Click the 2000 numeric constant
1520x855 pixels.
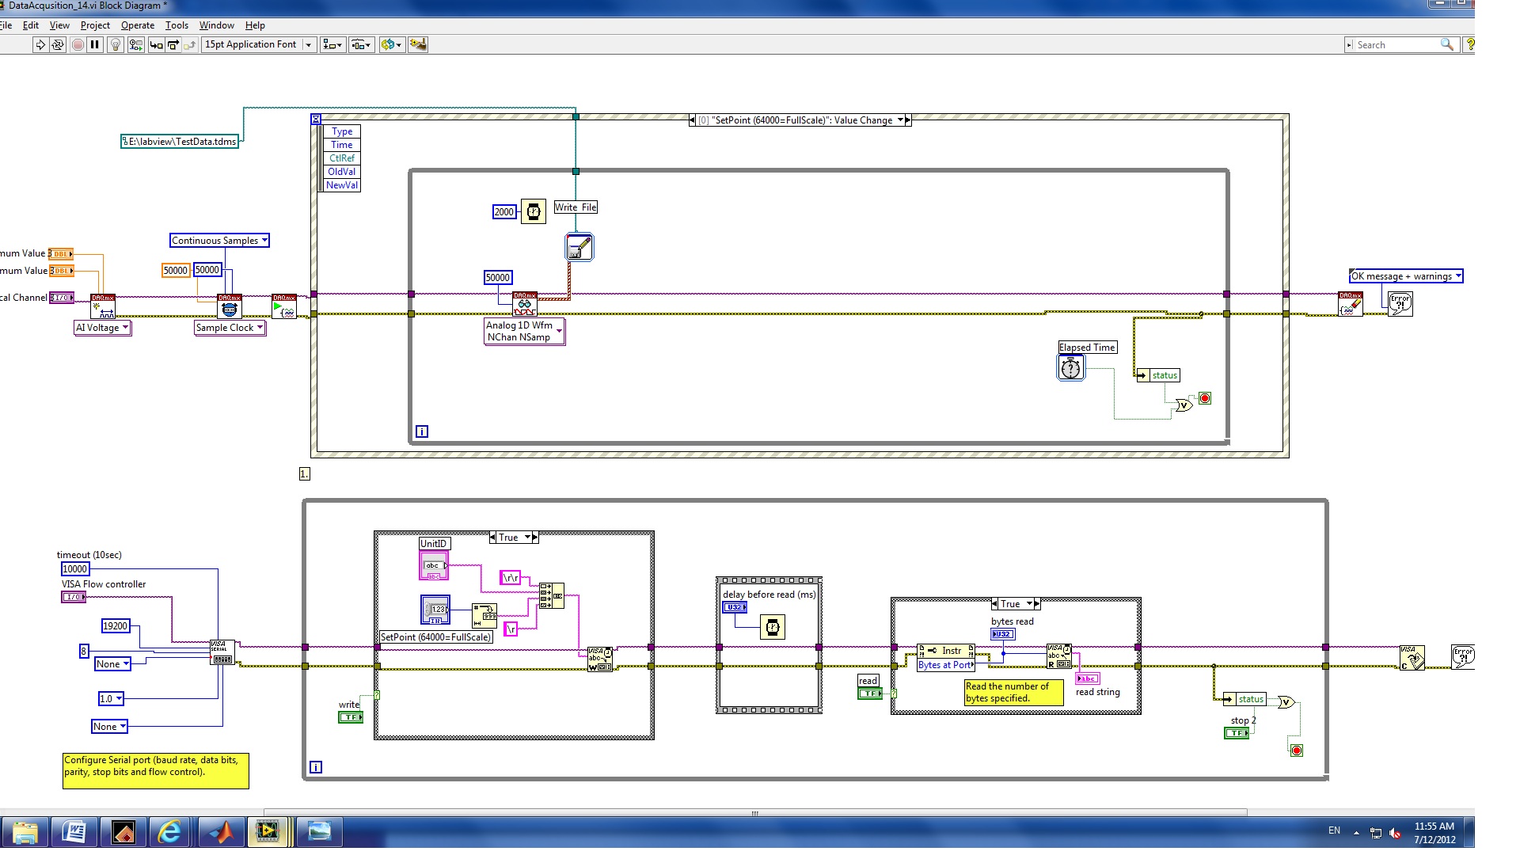504,211
